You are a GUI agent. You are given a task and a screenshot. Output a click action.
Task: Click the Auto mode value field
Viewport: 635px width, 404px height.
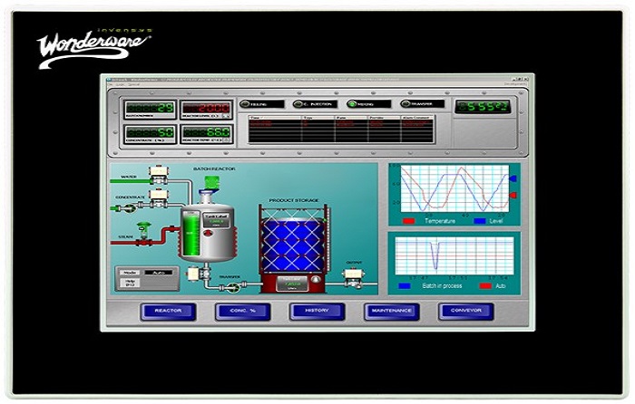(159, 273)
